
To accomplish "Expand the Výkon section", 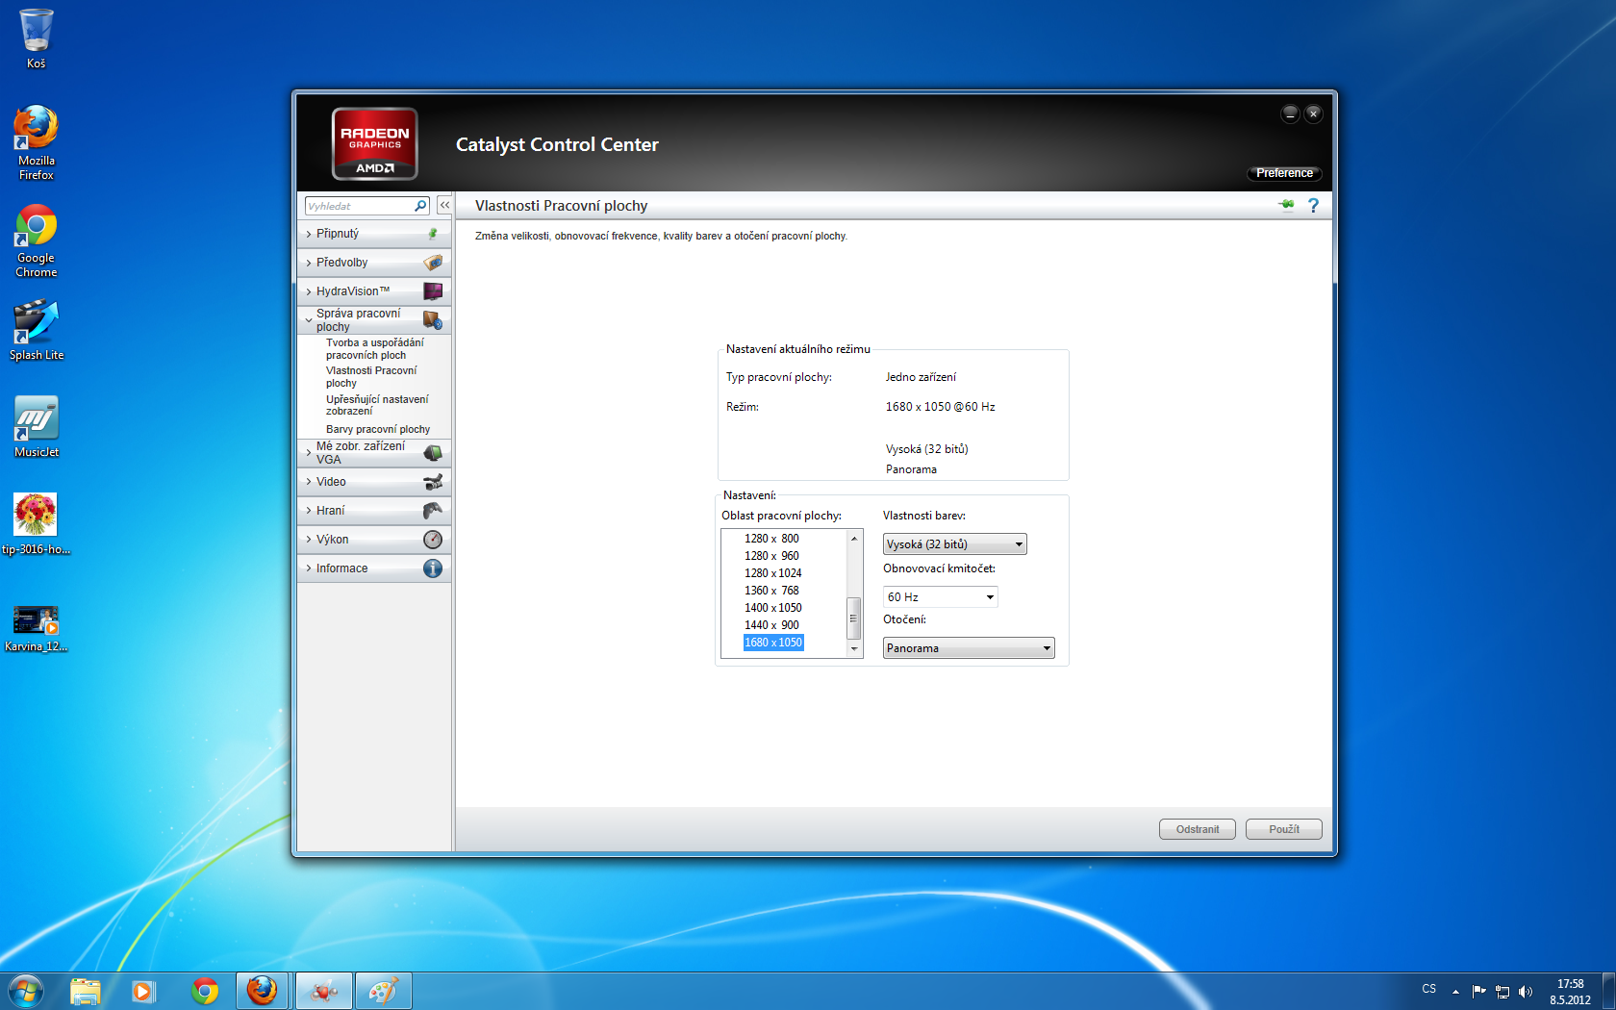I will [x=374, y=540].
